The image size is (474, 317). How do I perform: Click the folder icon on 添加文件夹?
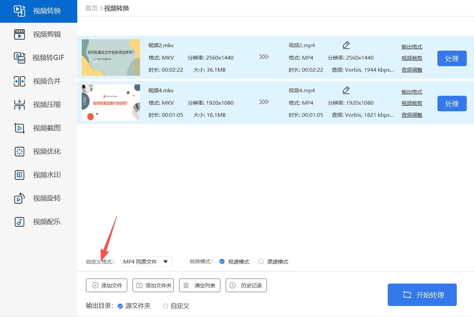(x=139, y=285)
